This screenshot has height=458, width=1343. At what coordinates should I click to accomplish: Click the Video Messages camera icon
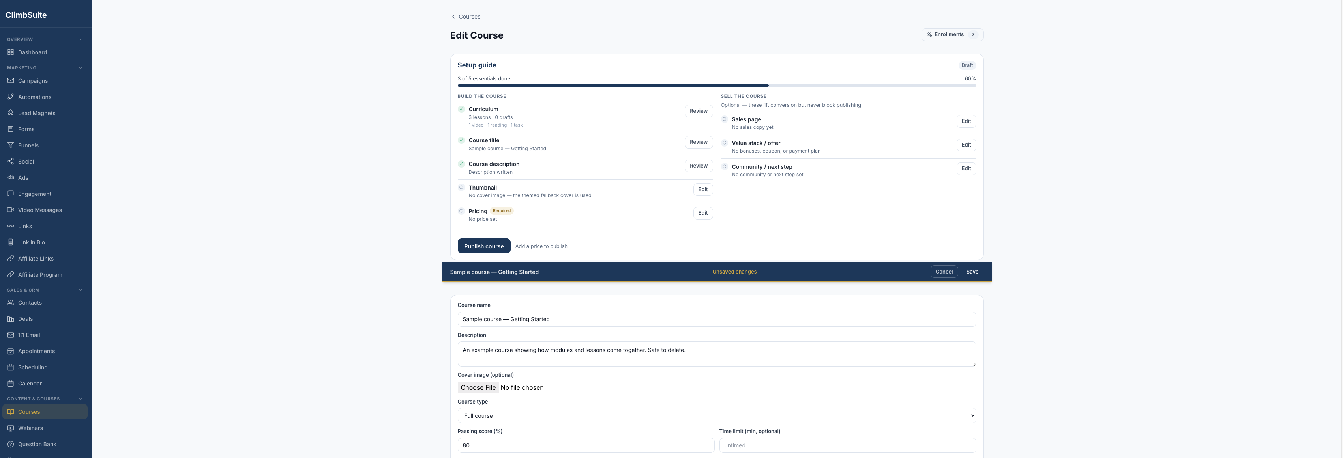tap(10, 210)
